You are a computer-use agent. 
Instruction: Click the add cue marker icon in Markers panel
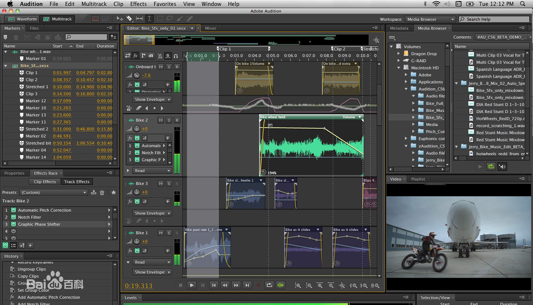(5, 37)
